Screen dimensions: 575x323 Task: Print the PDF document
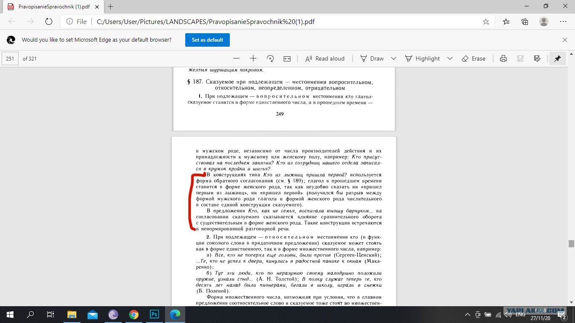[x=503, y=58]
